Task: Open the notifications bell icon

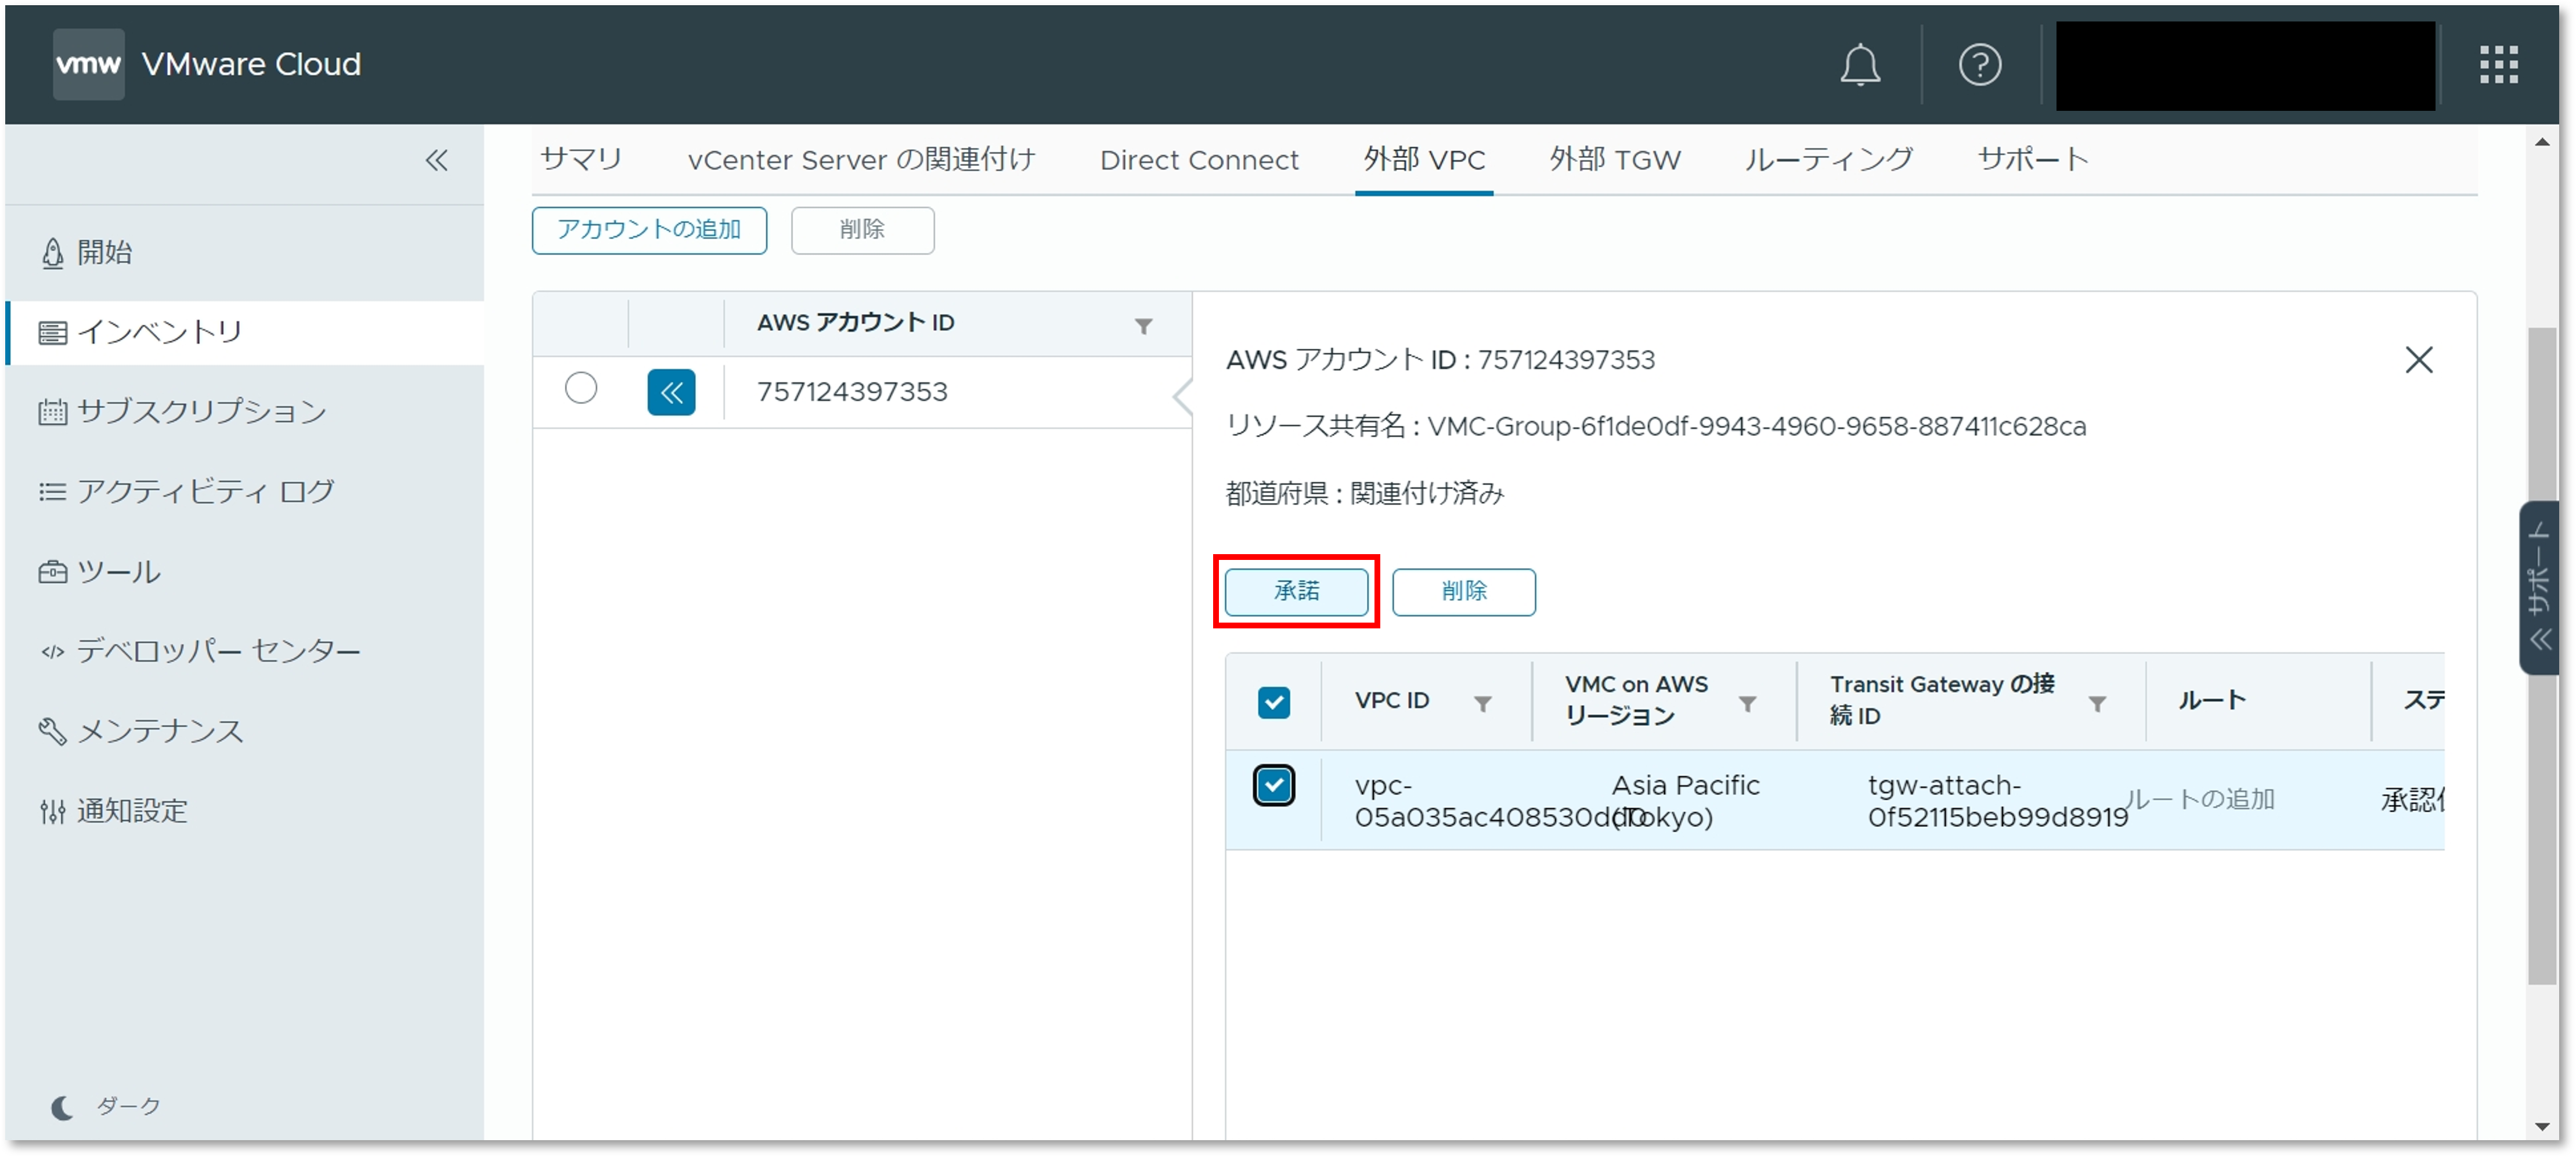Action: 1859,65
